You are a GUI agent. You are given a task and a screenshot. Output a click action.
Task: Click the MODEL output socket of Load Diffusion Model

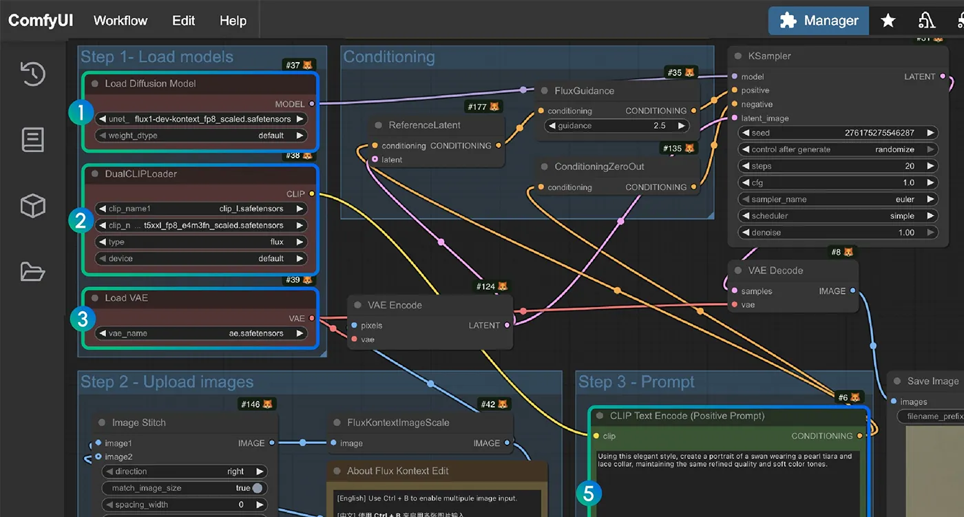click(x=312, y=104)
